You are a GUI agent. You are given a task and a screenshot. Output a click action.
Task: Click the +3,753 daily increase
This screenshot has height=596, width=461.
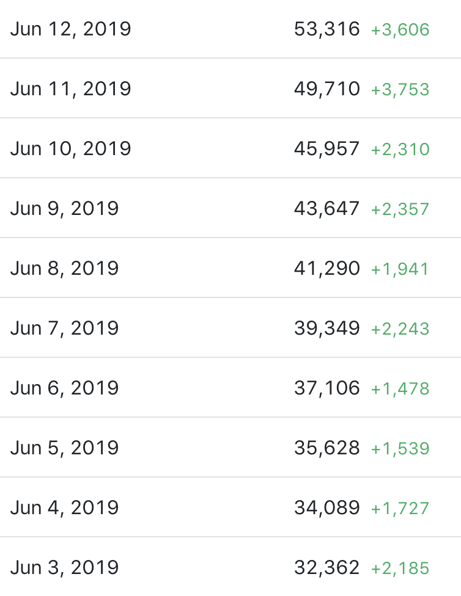click(400, 90)
